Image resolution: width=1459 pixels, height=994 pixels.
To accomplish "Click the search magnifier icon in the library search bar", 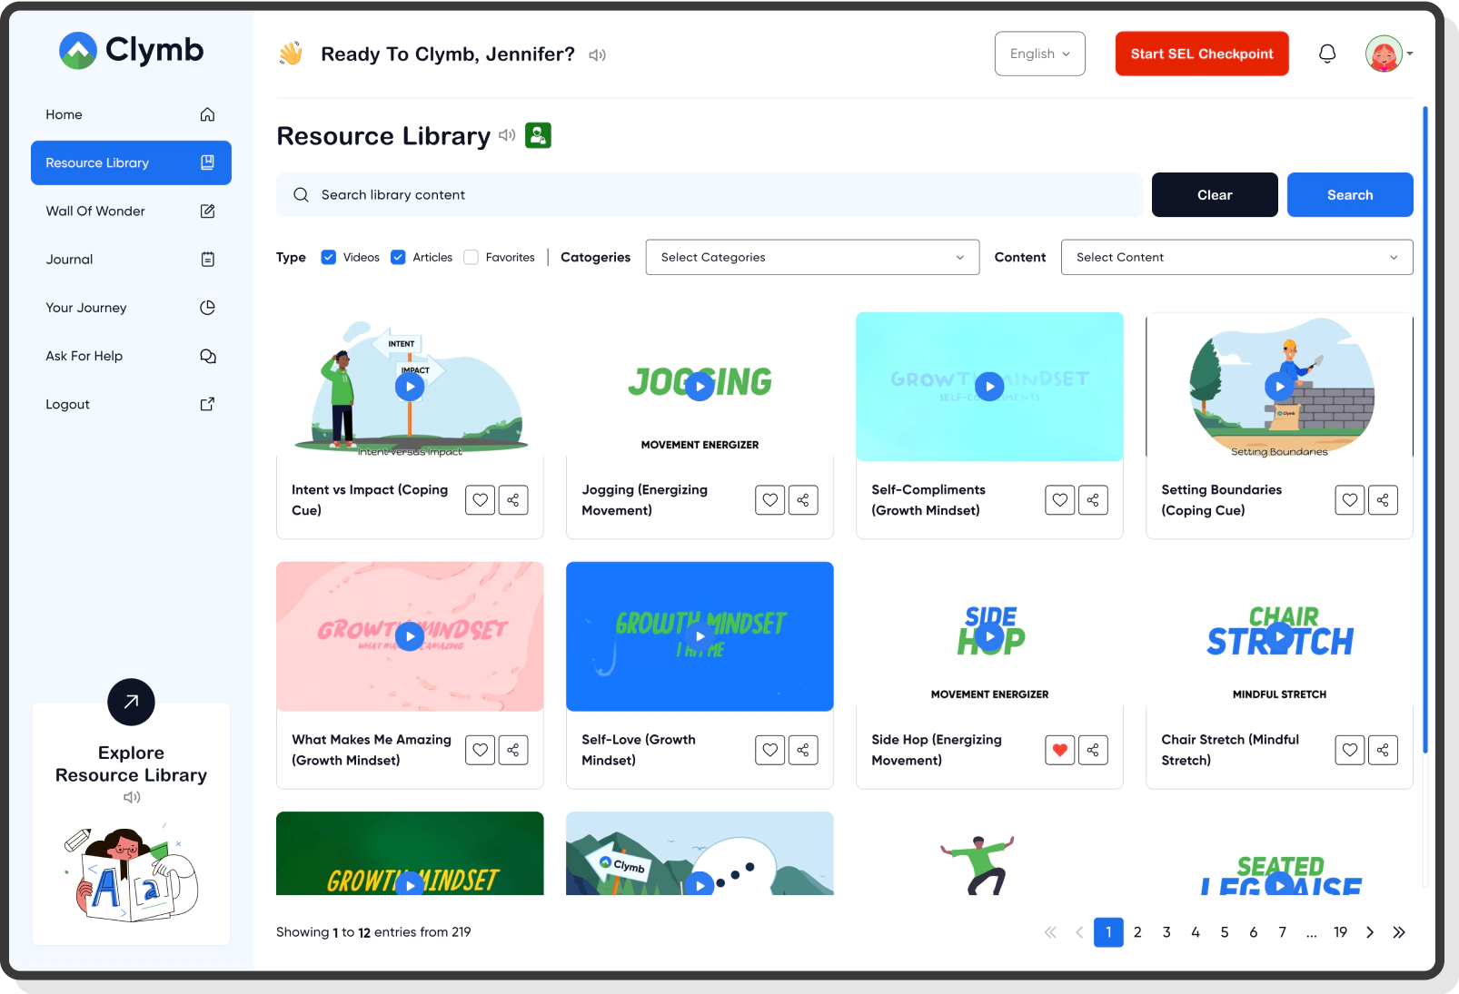I will click(300, 194).
